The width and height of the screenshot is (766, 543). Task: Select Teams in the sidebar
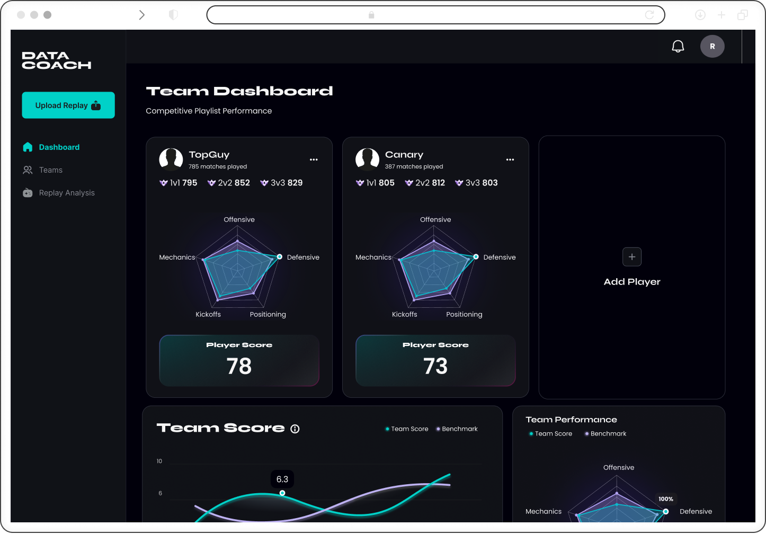(x=50, y=170)
